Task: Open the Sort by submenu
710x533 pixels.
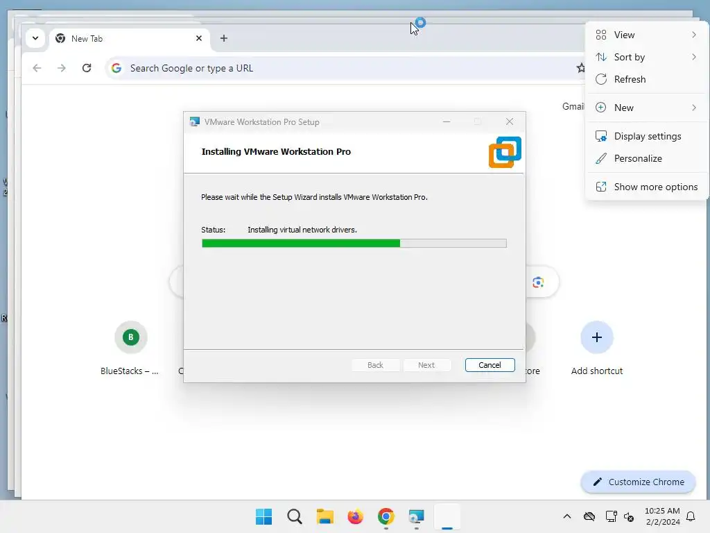Action: 646,57
